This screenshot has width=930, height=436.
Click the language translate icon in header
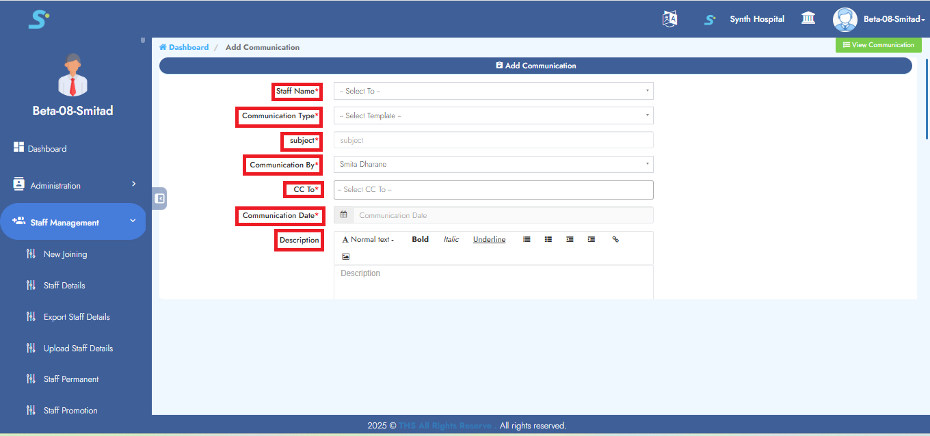pos(669,19)
